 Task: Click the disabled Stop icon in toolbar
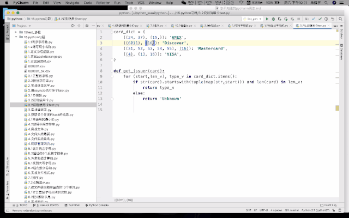[298, 19]
